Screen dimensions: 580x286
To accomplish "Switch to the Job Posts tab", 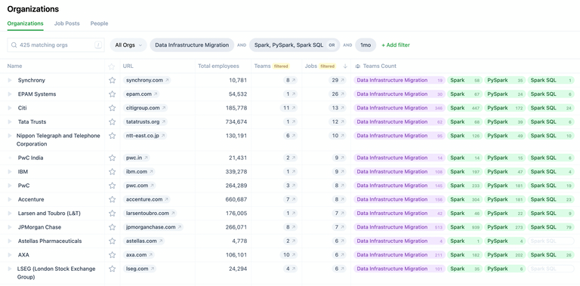I will point(67,23).
